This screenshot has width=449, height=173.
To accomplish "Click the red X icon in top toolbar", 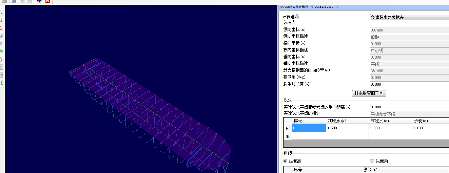I will click(x=47, y=1).
